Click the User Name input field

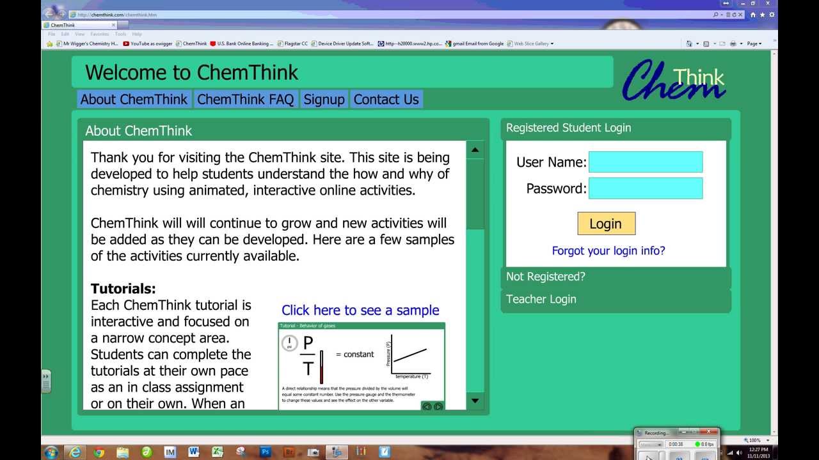tap(646, 162)
